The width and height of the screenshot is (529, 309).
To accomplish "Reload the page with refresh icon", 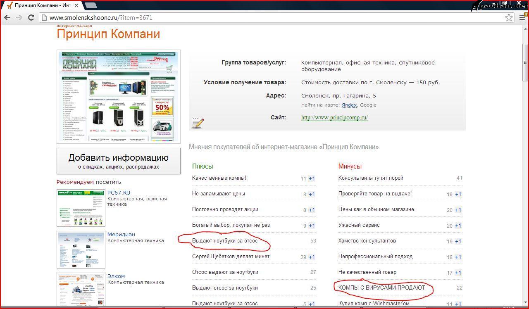I will click(x=31, y=18).
